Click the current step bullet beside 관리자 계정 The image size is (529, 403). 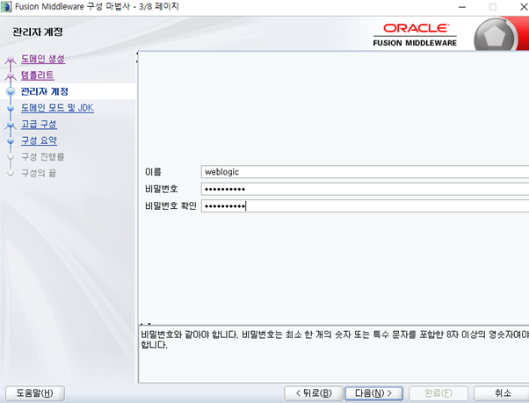[x=11, y=91]
